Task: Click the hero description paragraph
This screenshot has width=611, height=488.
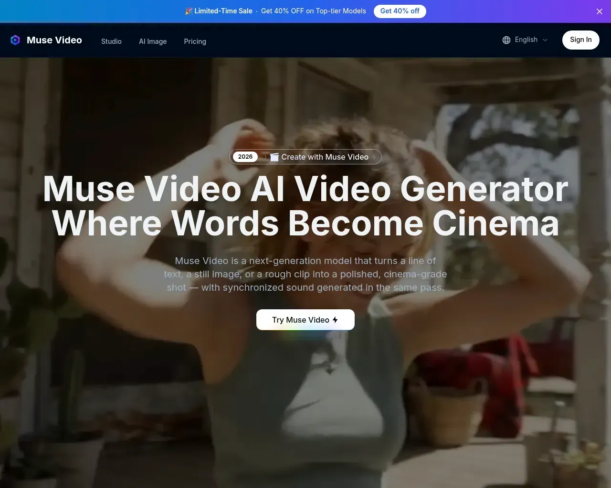Action: click(305, 274)
